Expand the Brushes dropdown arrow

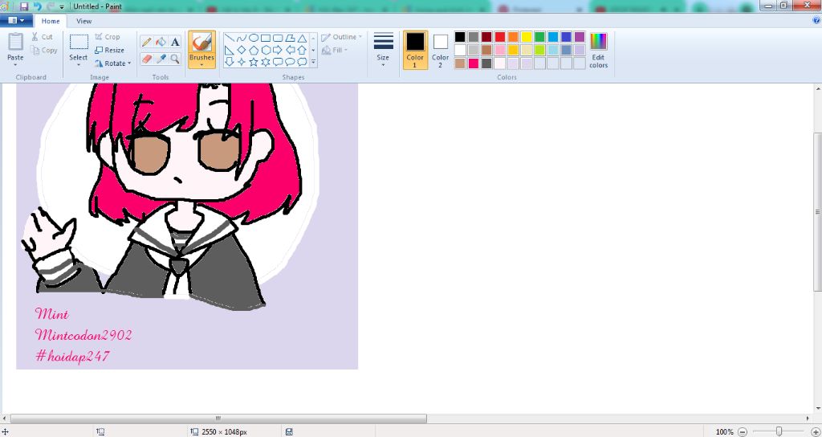tap(201, 64)
